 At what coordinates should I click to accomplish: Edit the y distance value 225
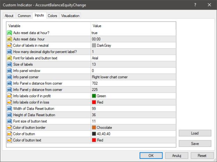pyautogui.click(x=133, y=90)
